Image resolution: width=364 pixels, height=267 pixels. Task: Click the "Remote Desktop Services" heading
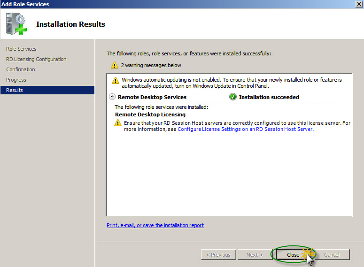(x=152, y=97)
